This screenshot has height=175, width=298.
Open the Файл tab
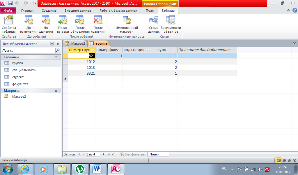pyautogui.click(x=8, y=10)
